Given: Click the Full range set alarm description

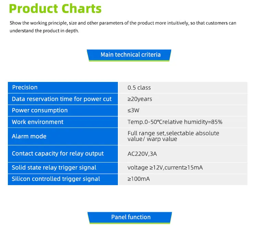Looking at the screenshot, I should pyautogui.click(x=173, y=136).
